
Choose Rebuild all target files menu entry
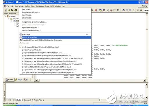coord(55,37)
